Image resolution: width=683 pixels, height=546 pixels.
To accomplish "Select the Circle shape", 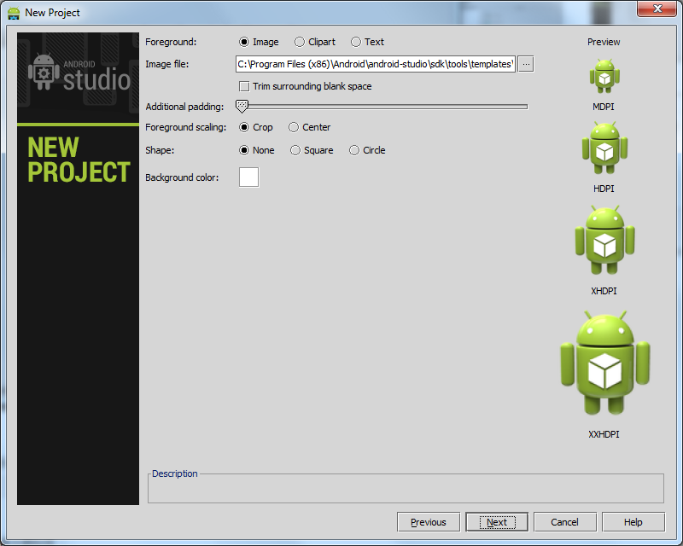I will click(x=353, y=149).
